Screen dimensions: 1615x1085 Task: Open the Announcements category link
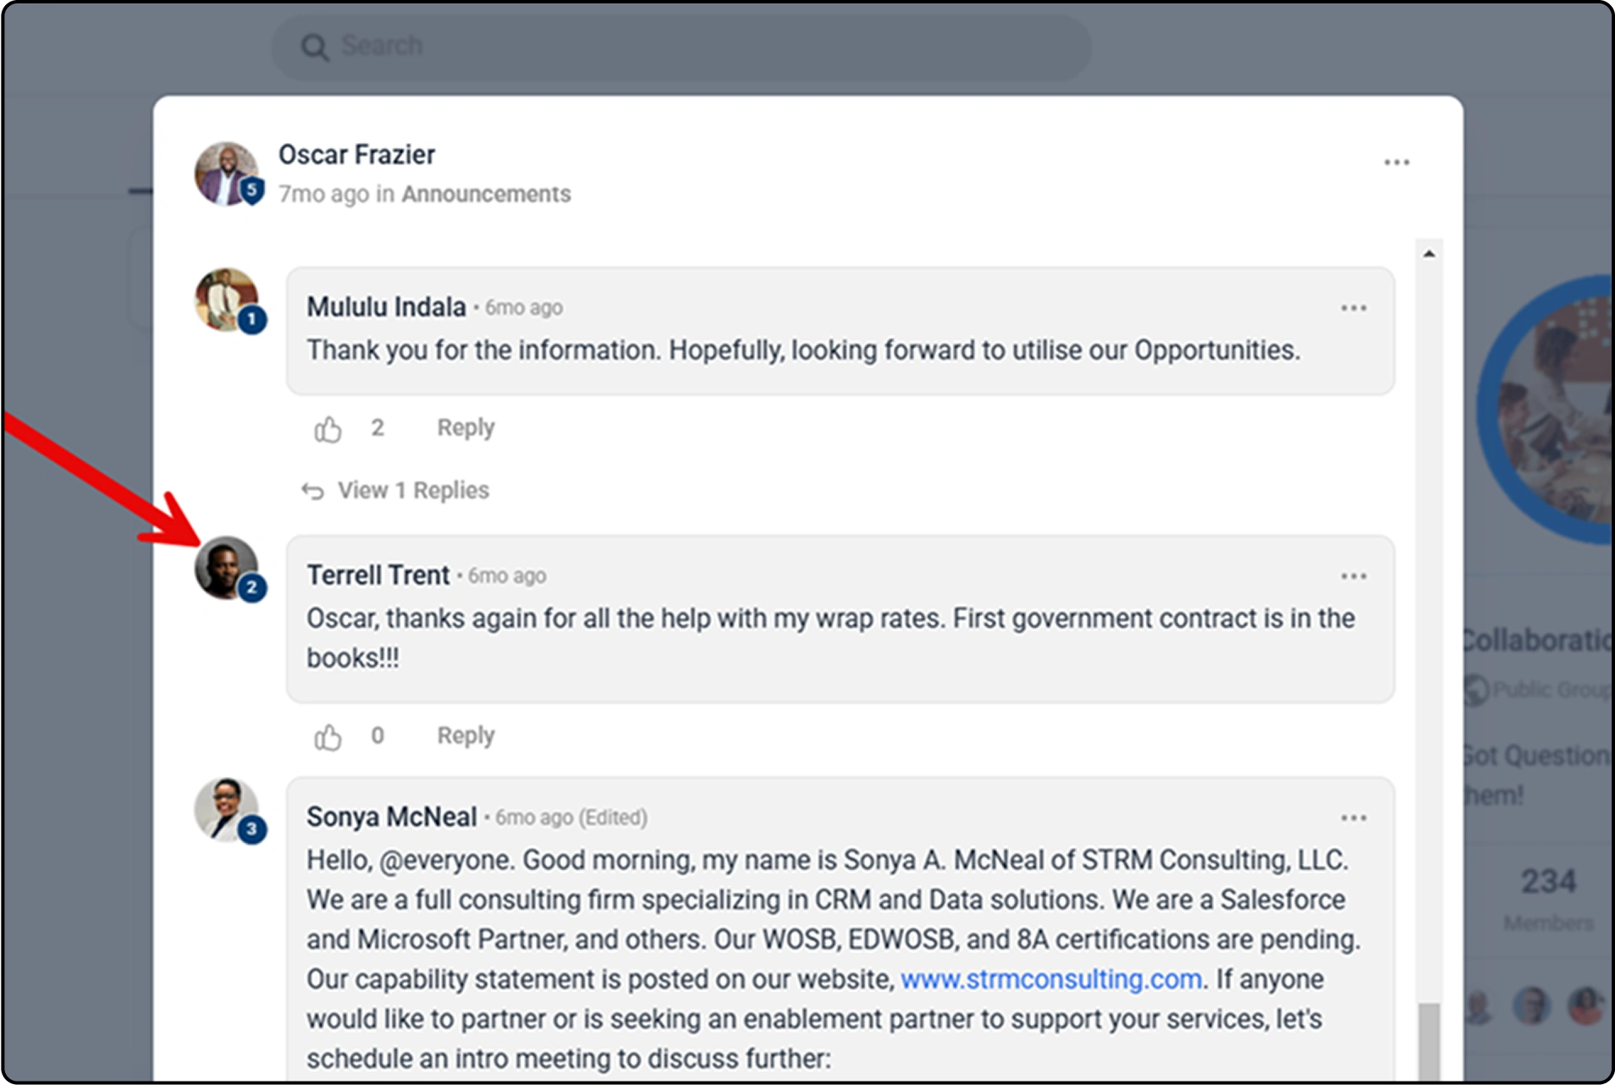(x=486, y=195)
